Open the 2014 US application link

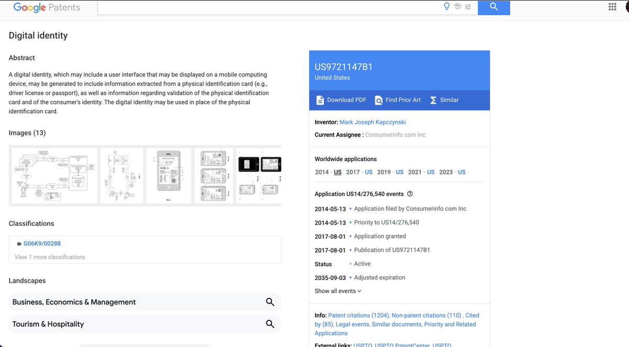(x=338, y=172)
